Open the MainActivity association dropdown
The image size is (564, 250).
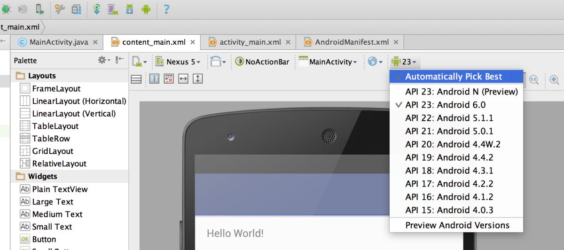click(328, 62)
